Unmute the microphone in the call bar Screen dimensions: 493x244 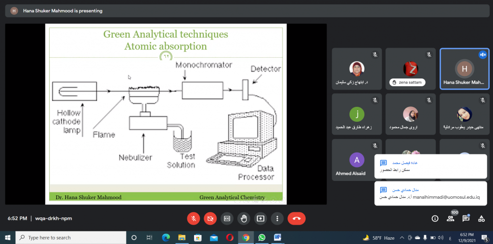pyautogui.click(x=193, y=218)
